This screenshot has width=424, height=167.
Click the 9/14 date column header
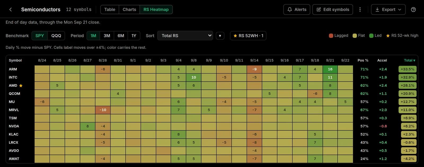coord(254,60)
